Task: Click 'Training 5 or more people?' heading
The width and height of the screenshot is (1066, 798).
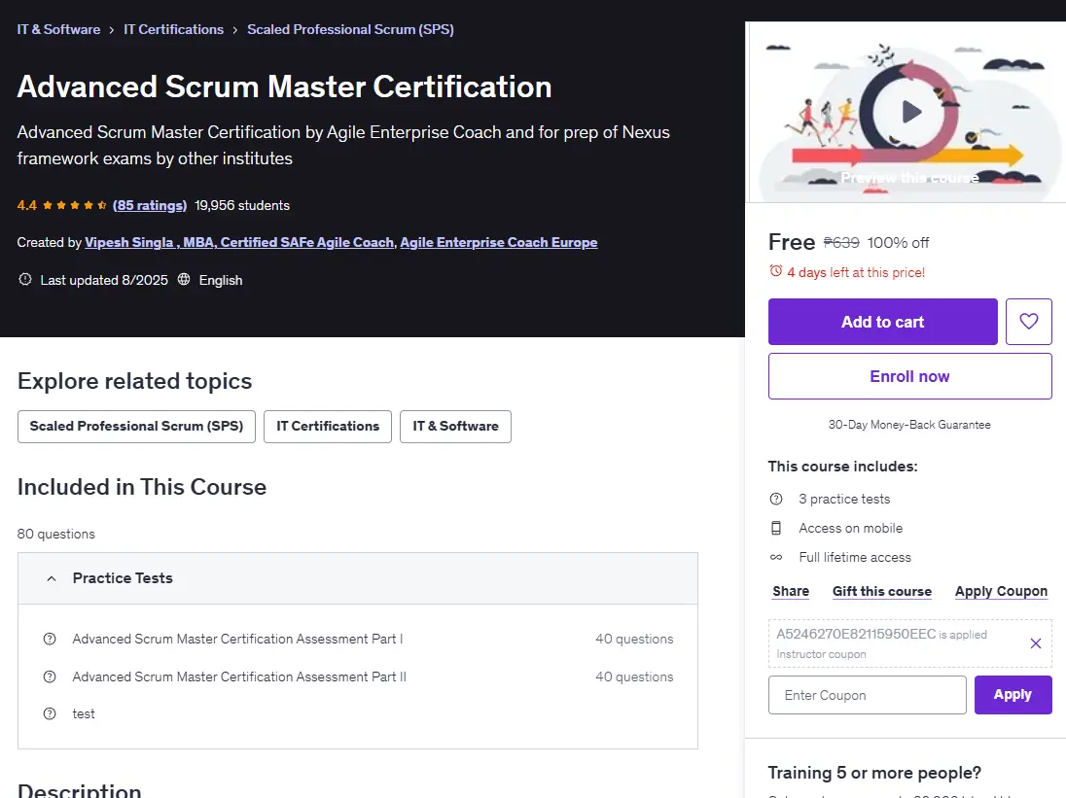Action: (874, 773)
